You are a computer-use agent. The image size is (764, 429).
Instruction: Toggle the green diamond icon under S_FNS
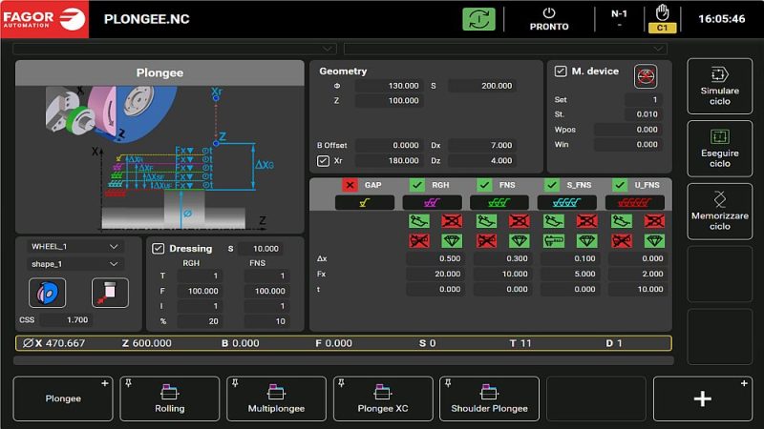[x=586, y=241]
